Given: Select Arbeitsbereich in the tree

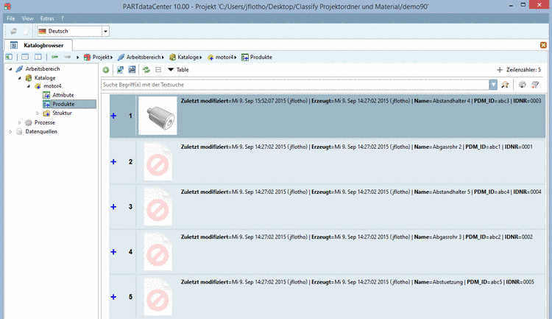Looking at the screenshot, I should (x=42, y=69).
